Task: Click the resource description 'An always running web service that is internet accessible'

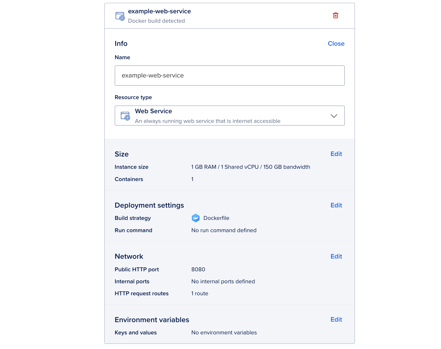Action: (208, 121)
